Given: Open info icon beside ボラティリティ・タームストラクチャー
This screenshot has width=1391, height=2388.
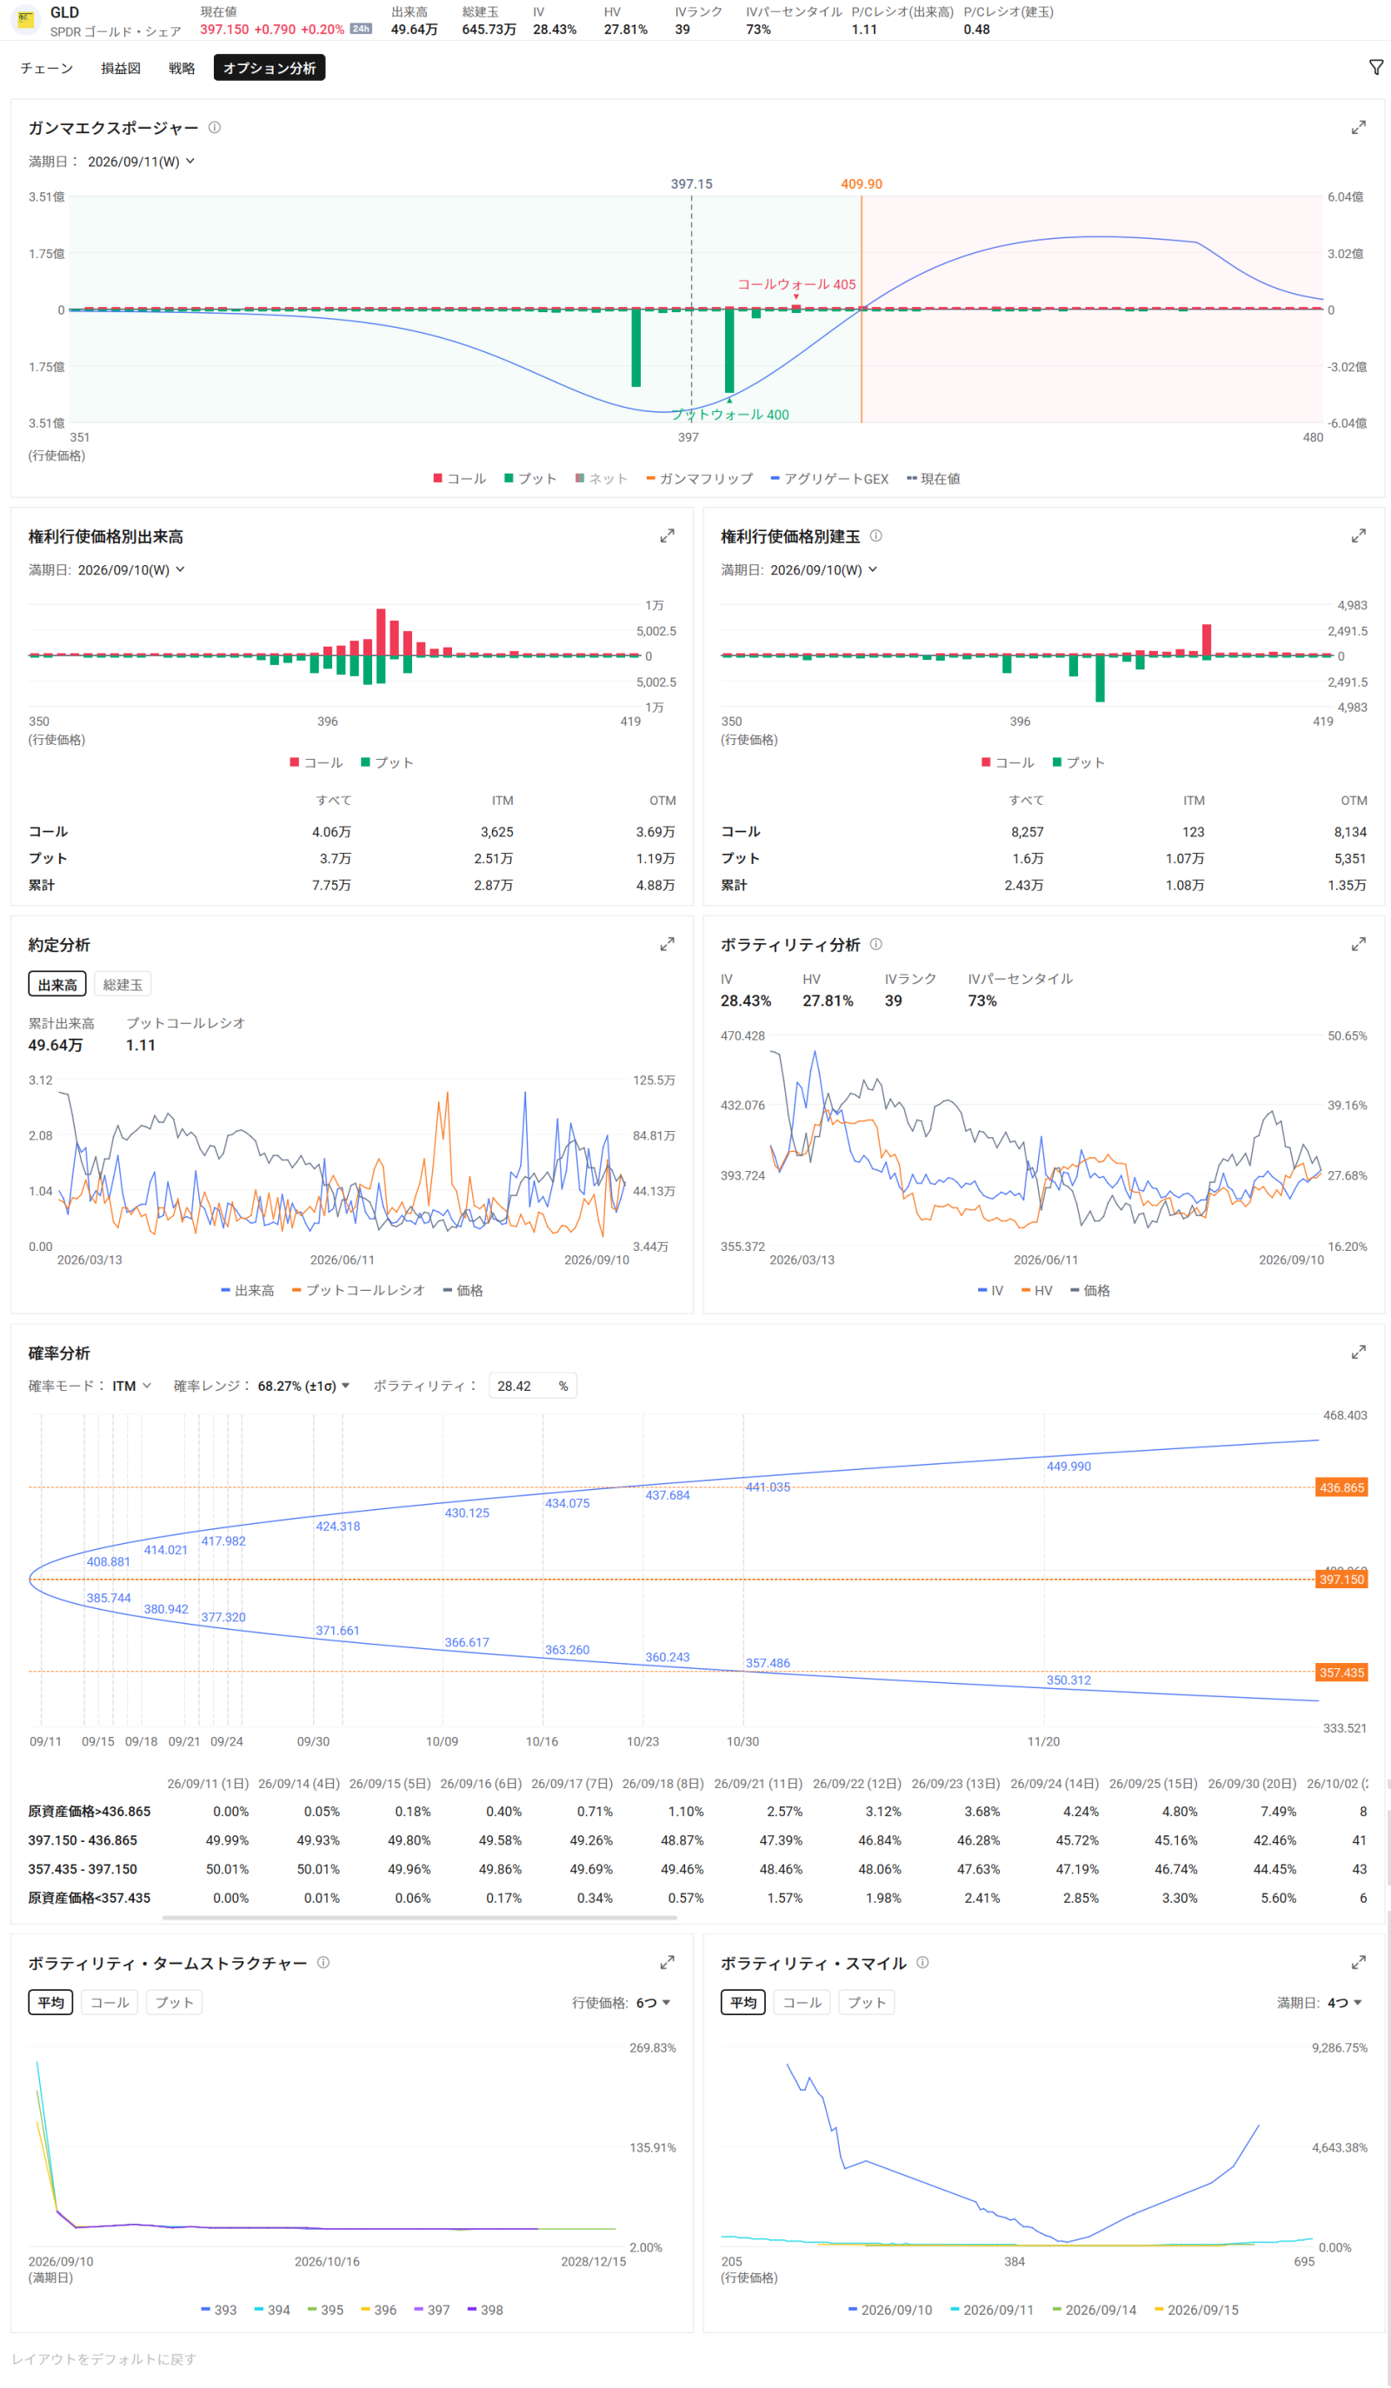Looking at the screenshot, I should (x=323, y=1961).
